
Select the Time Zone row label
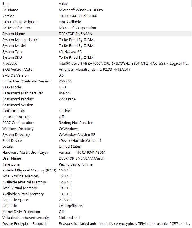pyautogui.click(x=11, y=164)
